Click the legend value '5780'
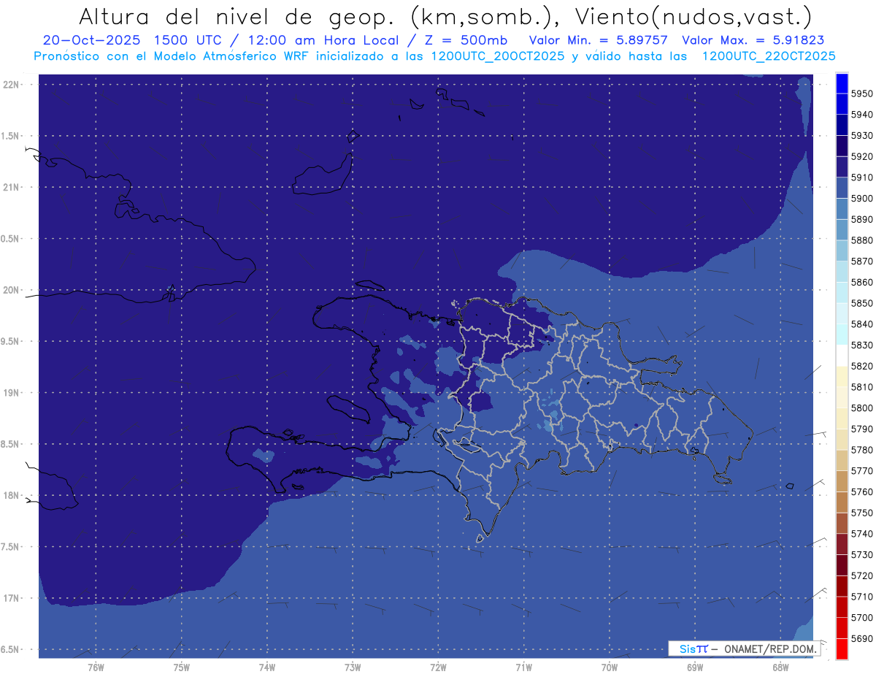This screenshot has height=677, width=876. click(861, 450)
